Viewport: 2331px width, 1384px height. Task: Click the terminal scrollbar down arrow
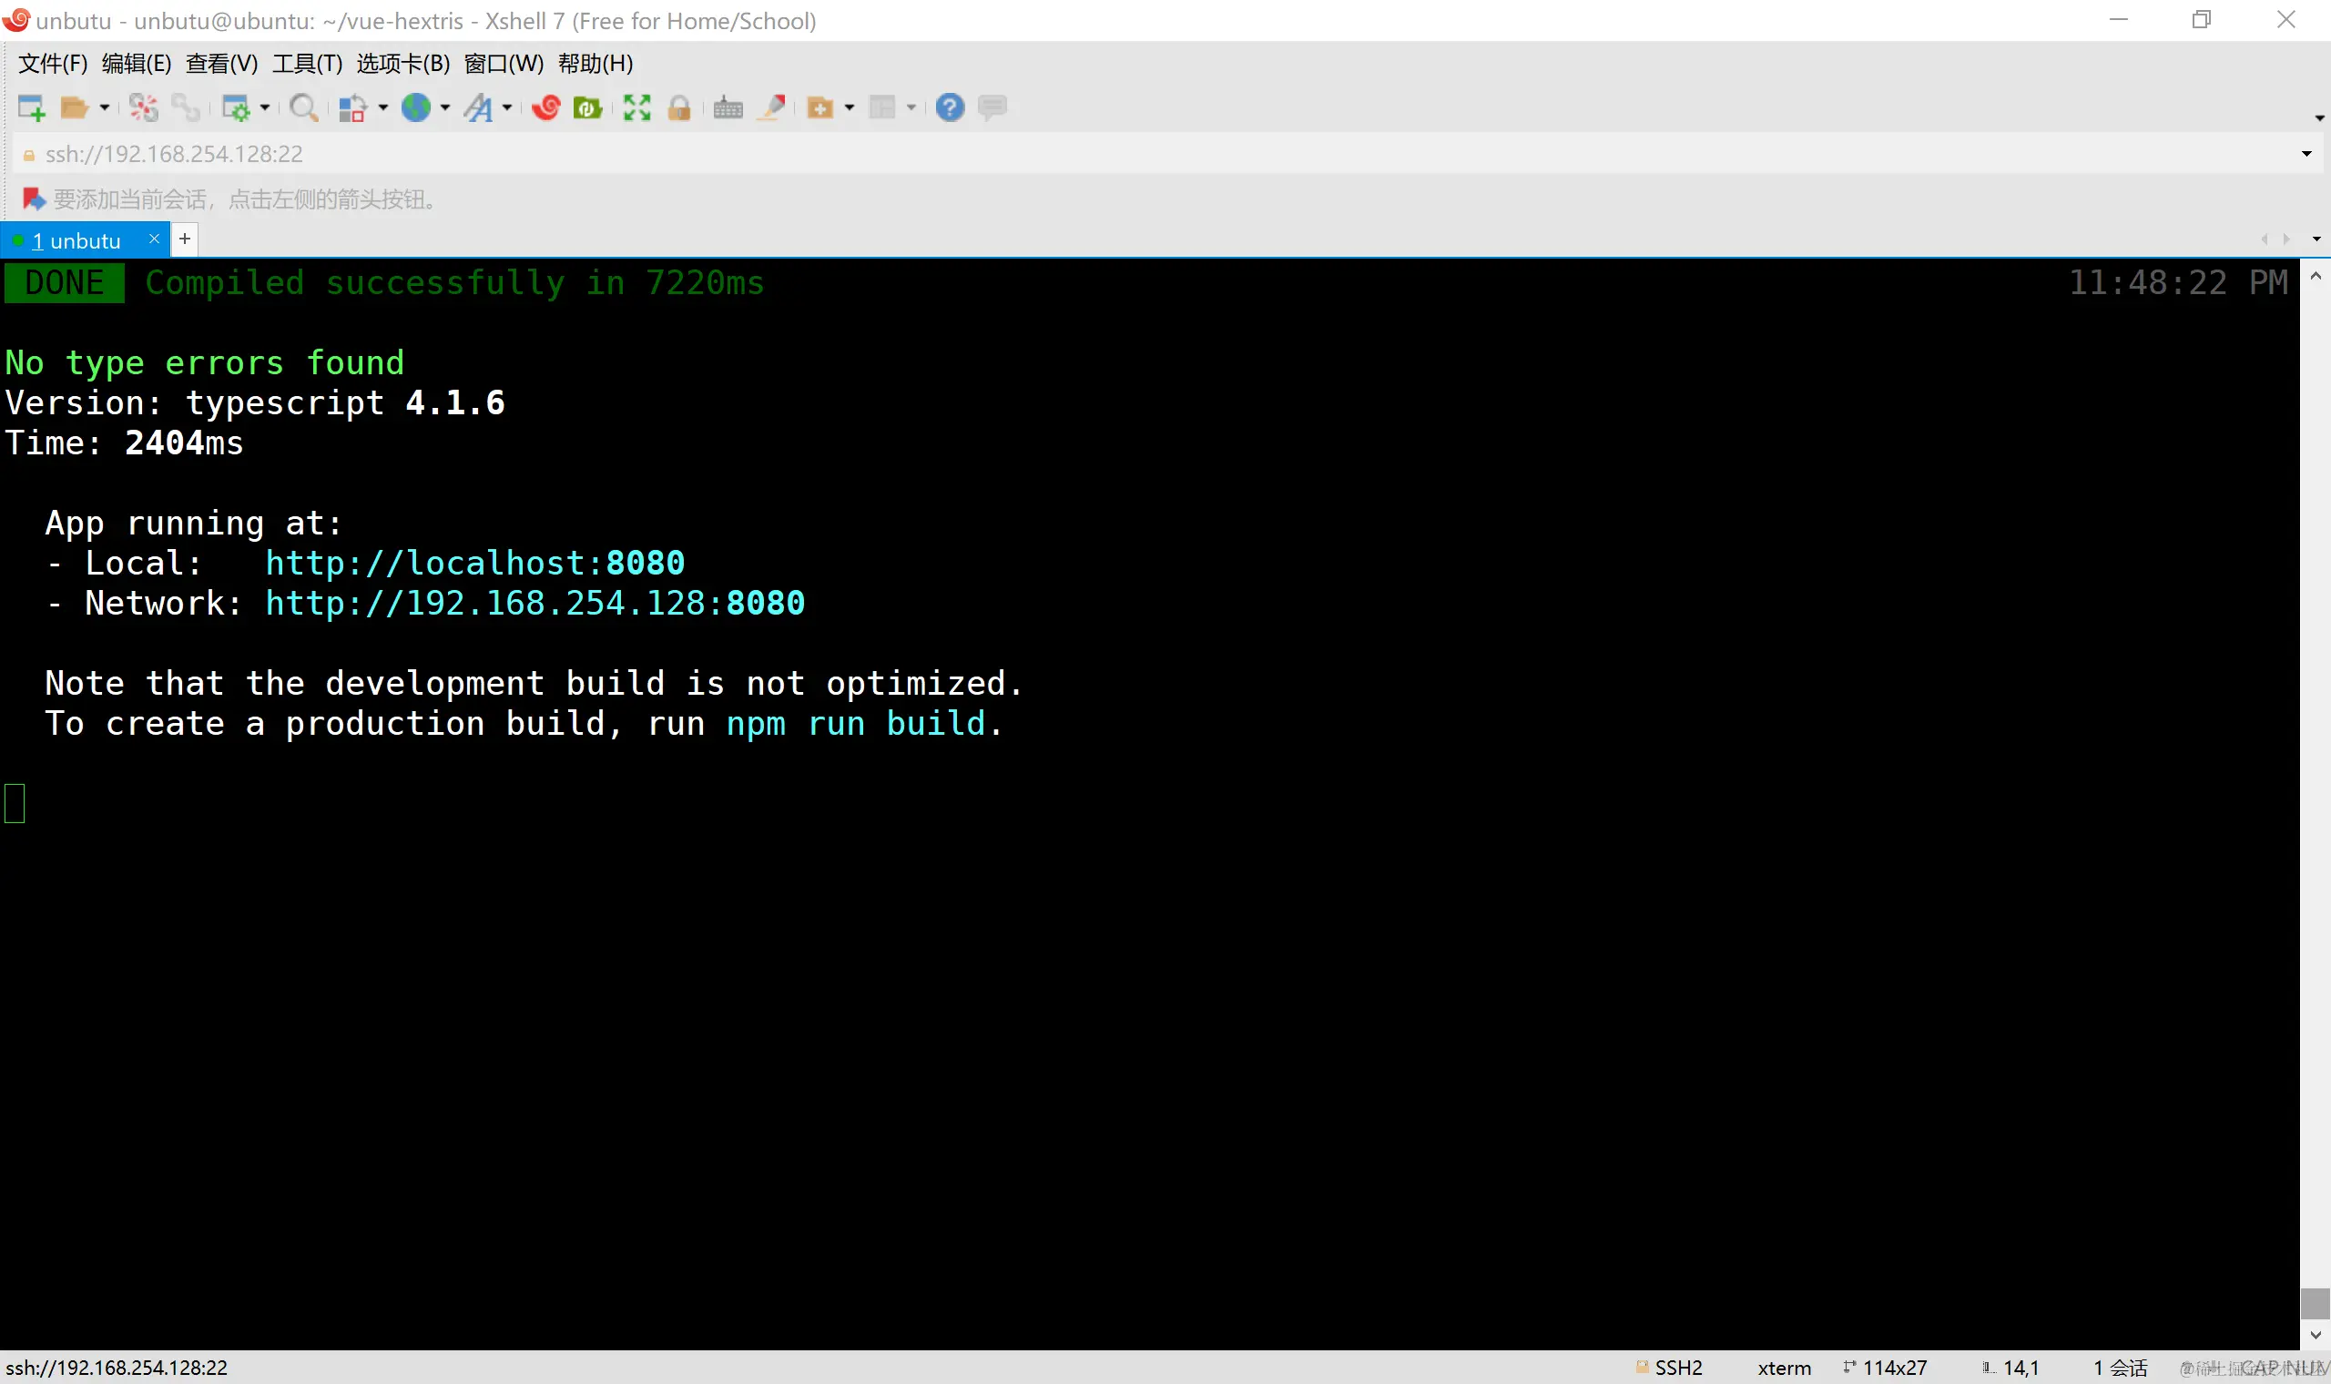coord(2316,1335)
